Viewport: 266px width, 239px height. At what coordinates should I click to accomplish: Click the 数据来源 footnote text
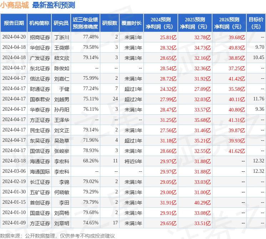point(57,236)
